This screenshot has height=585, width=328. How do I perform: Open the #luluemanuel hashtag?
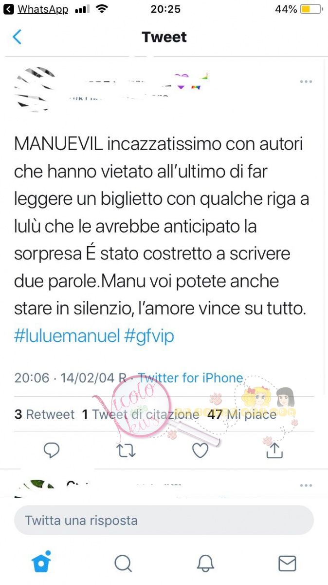click(x=67, y=336)
